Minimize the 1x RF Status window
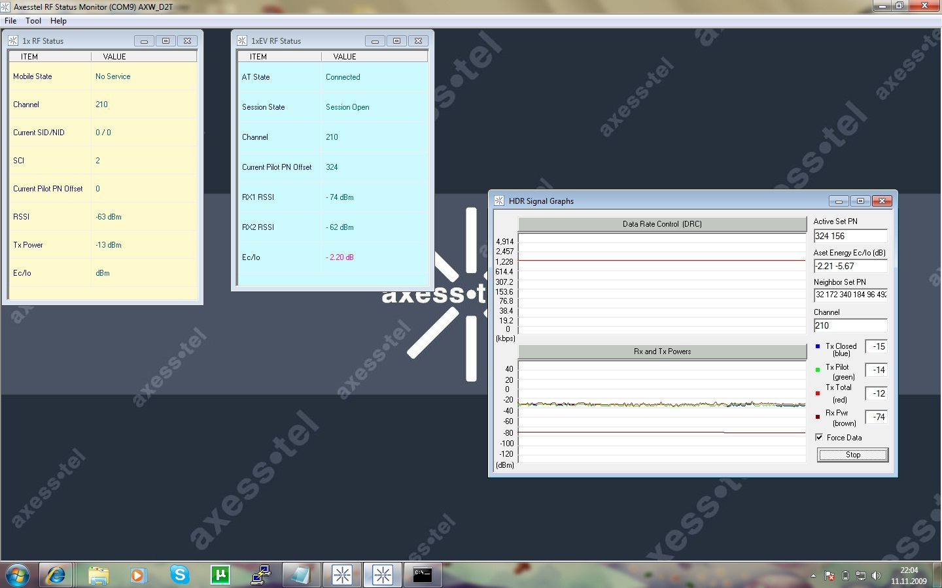 coord(144,41)
